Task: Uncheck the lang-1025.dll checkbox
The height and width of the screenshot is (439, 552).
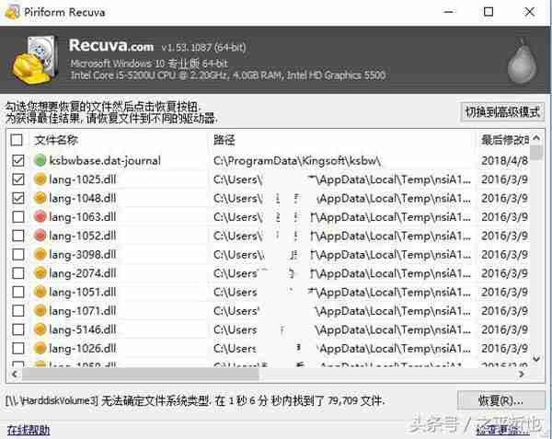Action: tap(18, 179)
